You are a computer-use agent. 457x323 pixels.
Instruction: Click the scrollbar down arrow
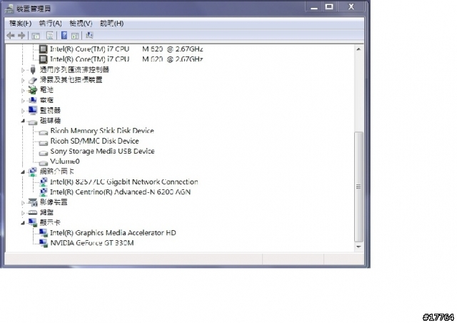point(358,247)
